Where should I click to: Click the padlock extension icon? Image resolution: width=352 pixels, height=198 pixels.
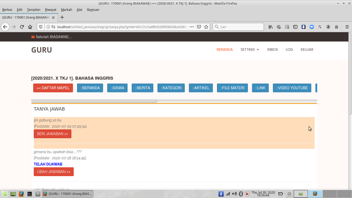(337, 27)
